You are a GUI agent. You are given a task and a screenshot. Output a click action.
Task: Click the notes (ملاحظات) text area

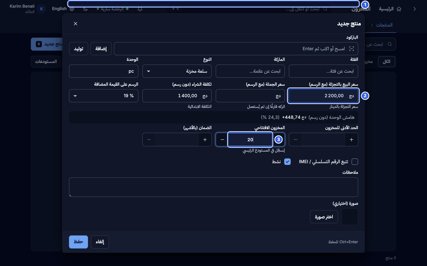213,187
